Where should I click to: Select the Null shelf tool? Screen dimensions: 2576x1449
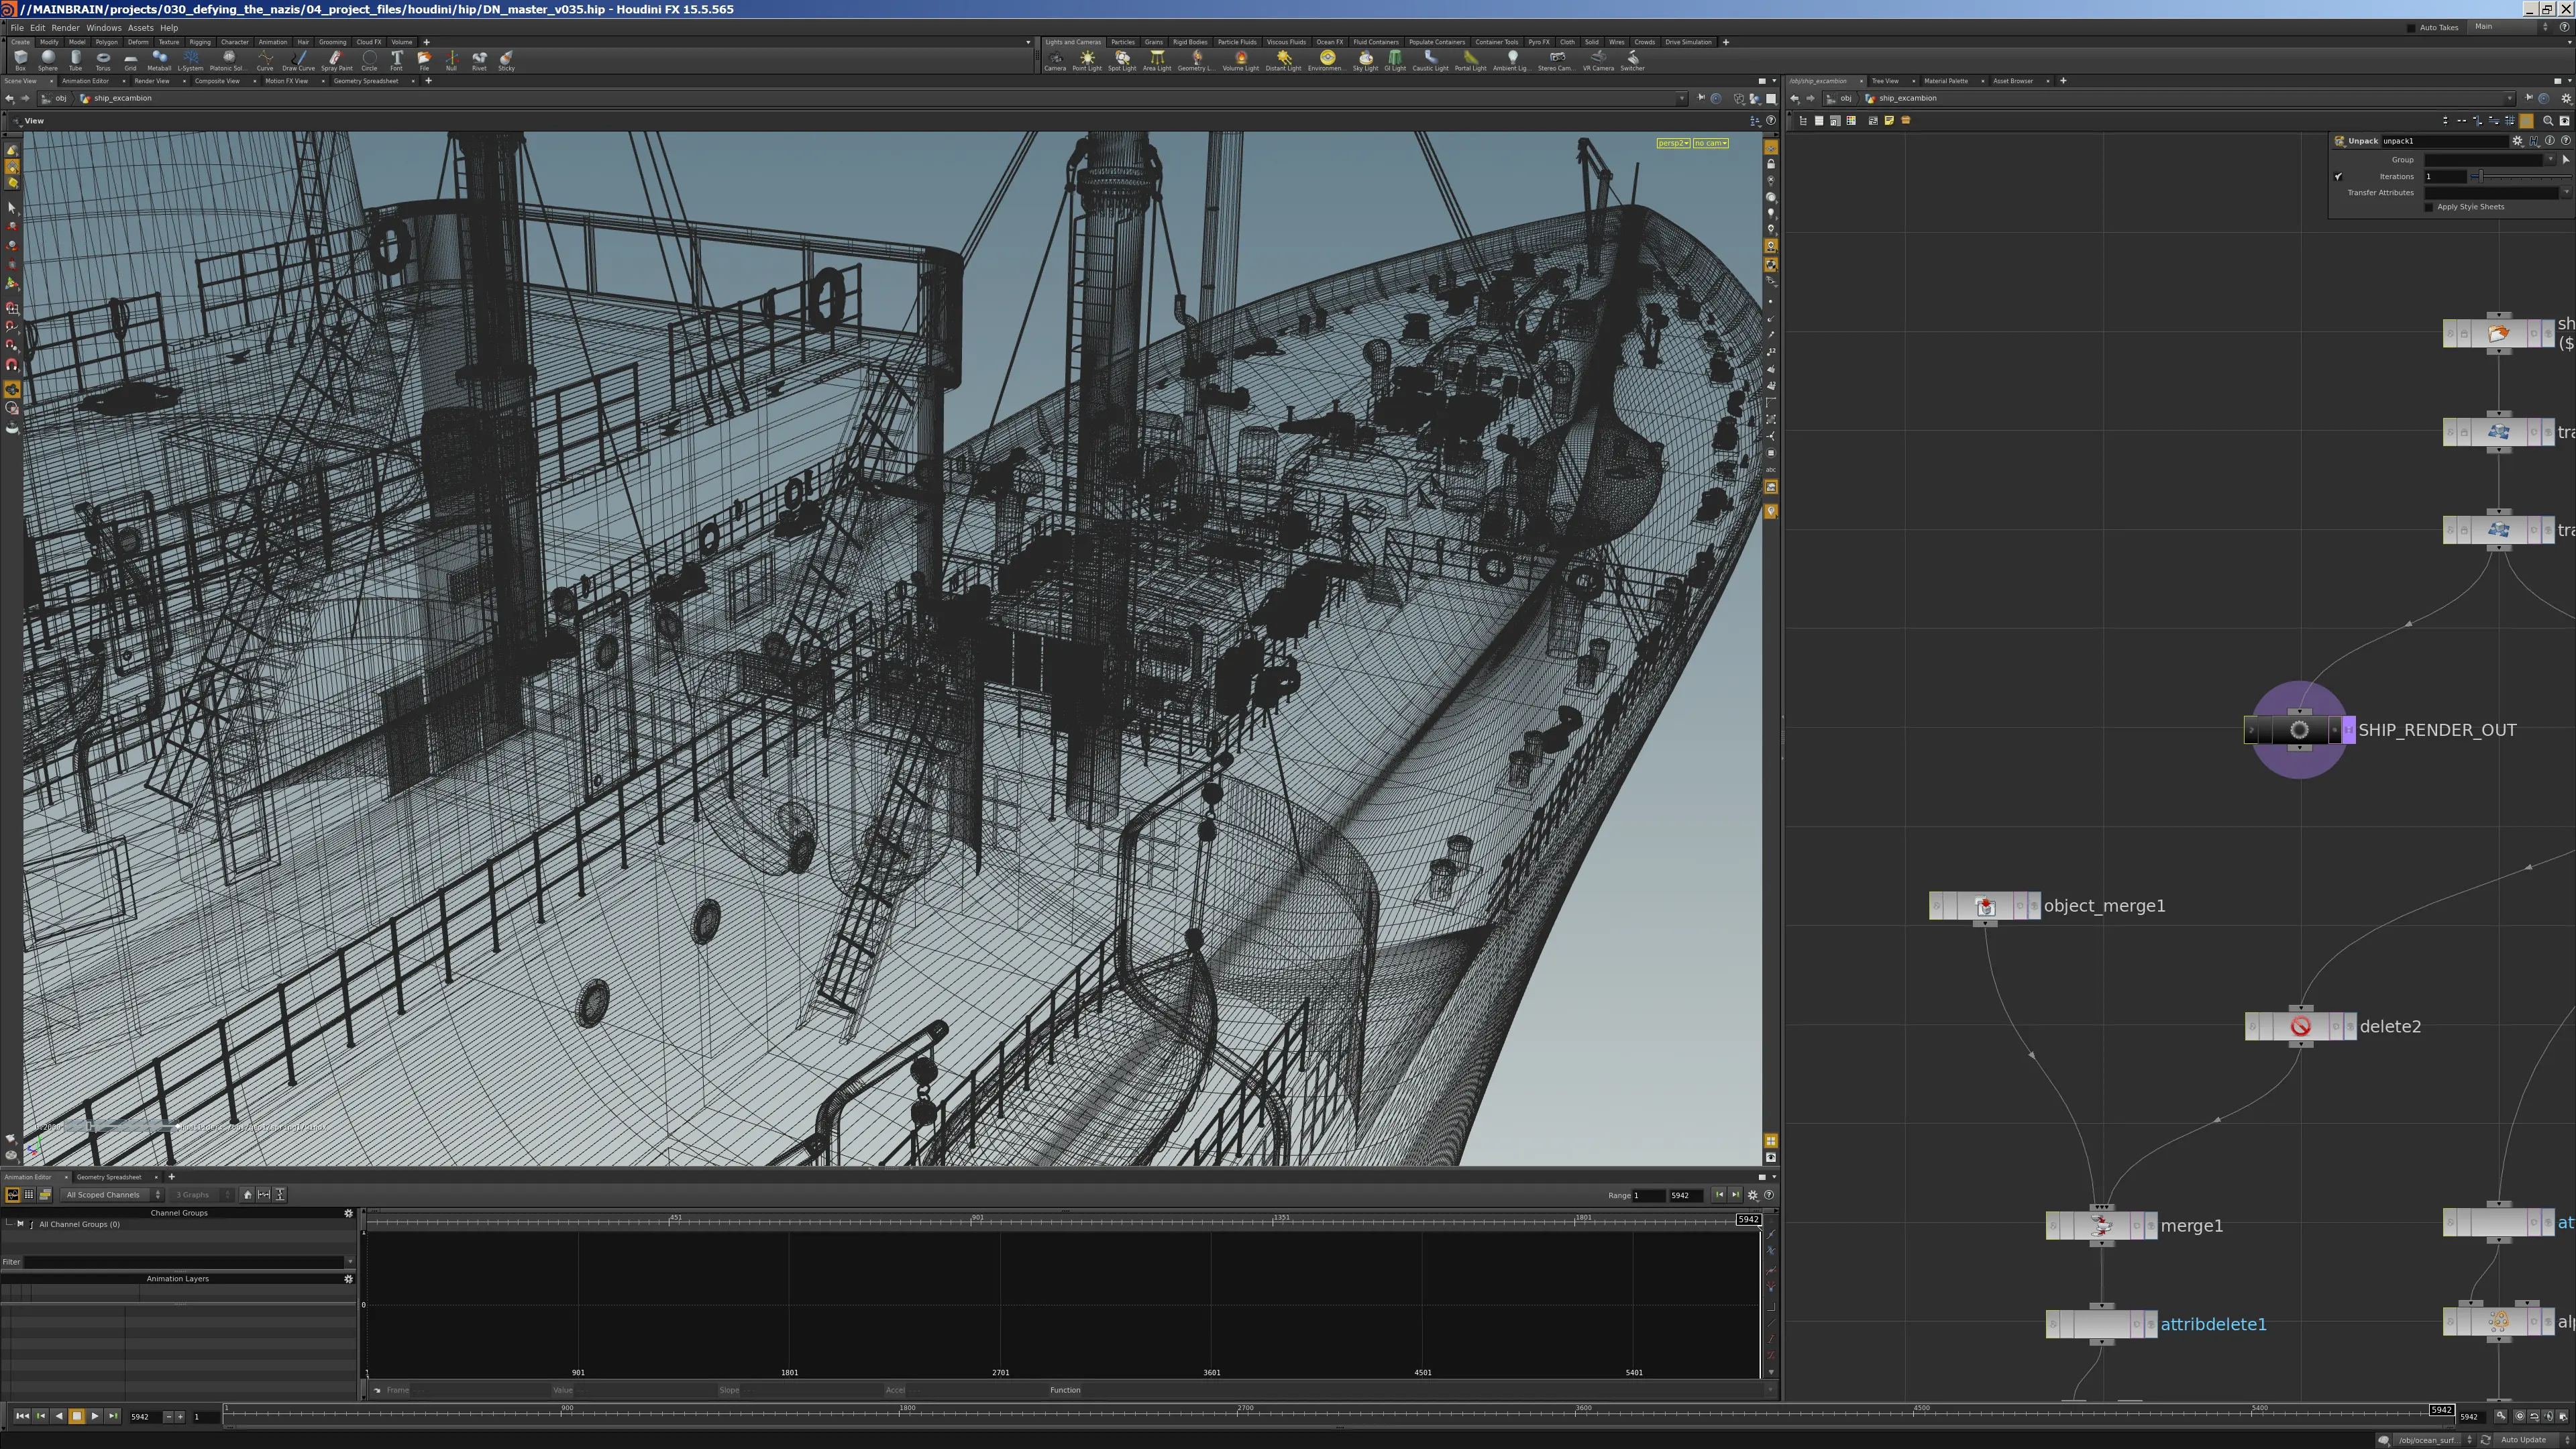[x=451, y=61]
